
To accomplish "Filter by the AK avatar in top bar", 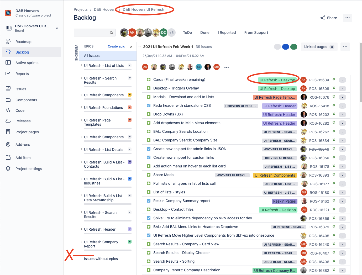I will coord(132,33).
